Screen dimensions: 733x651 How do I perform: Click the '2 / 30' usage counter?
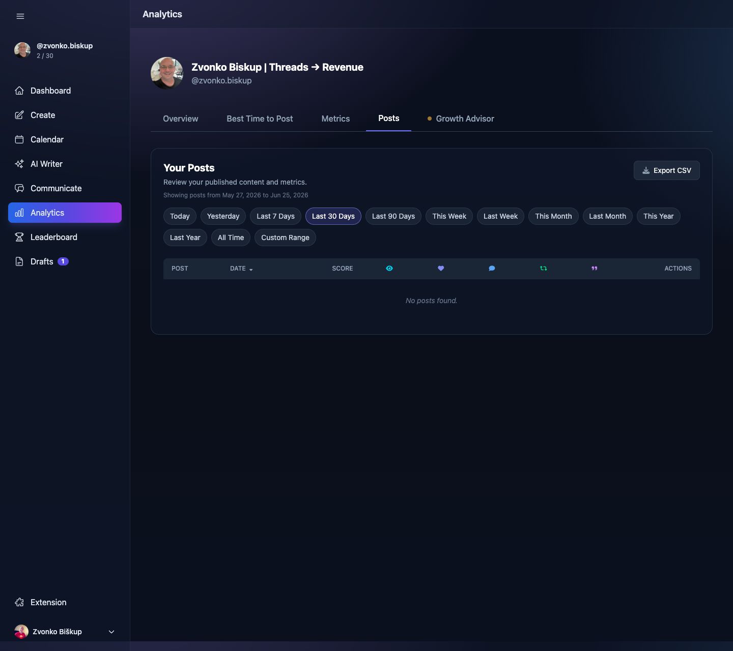(x=45, y=56)
